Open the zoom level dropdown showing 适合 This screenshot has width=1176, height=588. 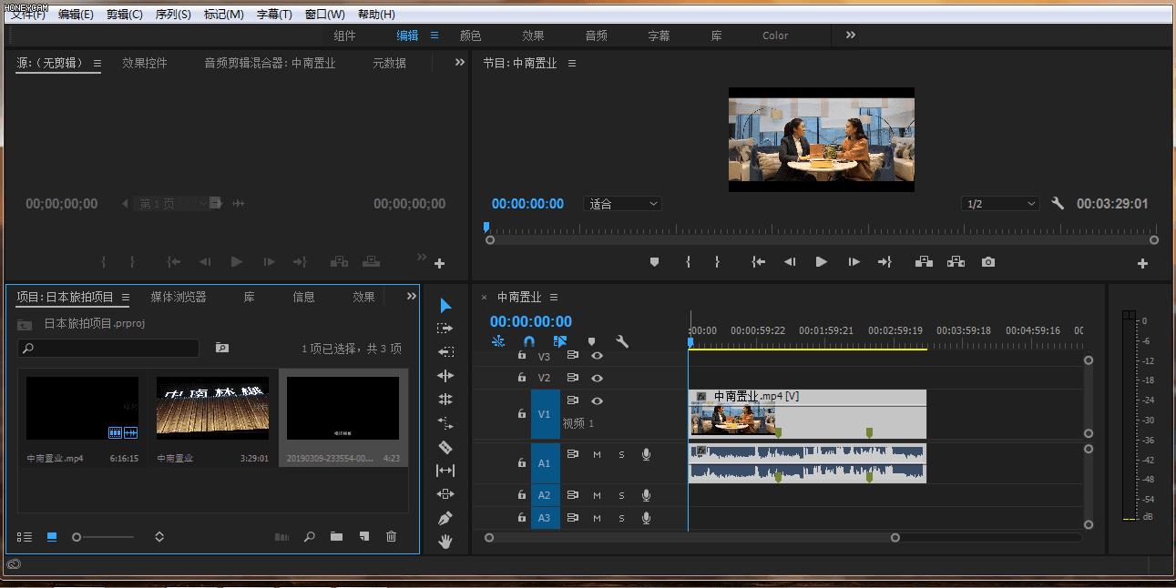click(623, 204)
